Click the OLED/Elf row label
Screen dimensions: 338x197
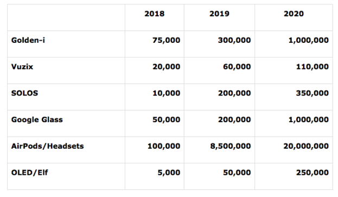point(29,173)
